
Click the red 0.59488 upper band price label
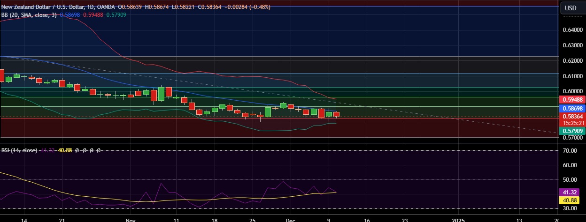pos(572,100)
